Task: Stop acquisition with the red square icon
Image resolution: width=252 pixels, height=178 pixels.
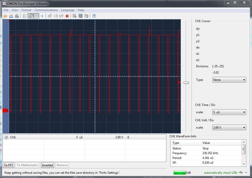Action: (67, 16)
